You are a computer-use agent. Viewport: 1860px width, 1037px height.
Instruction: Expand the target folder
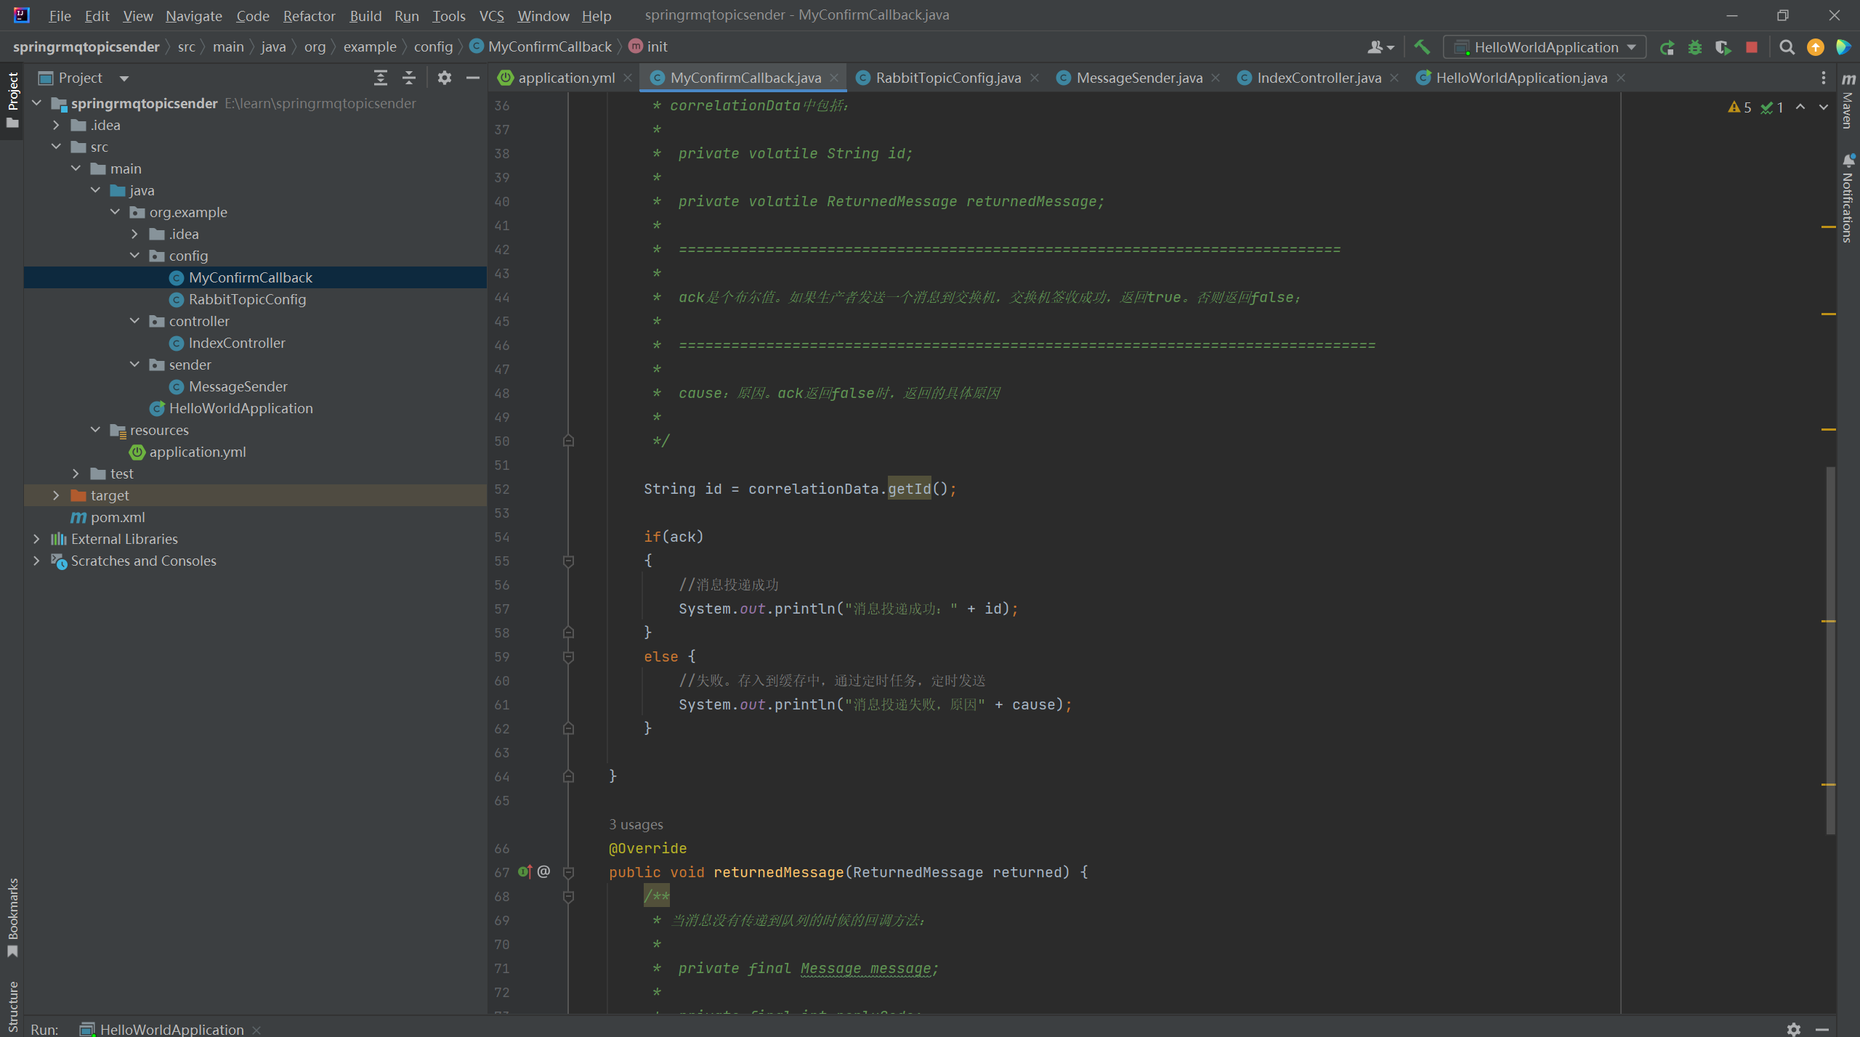(56, 495)
